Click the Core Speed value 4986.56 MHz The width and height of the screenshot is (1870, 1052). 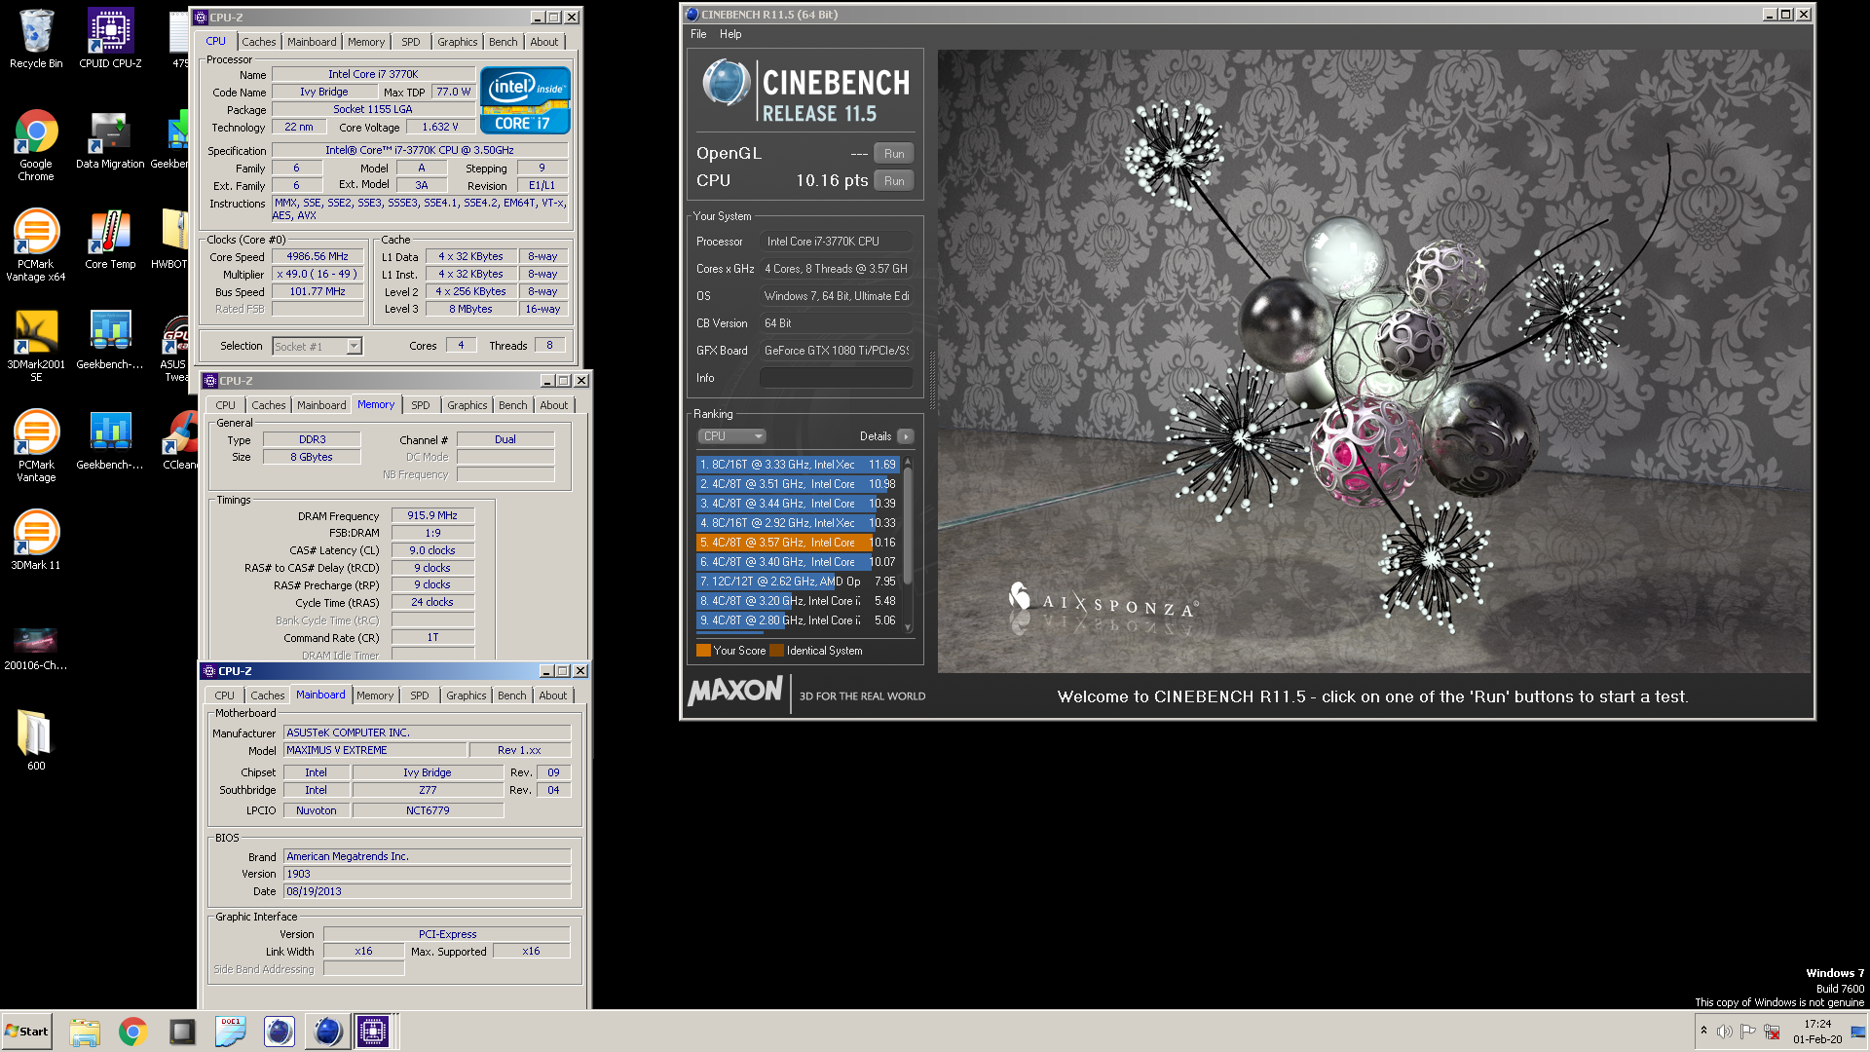point(318,257)
